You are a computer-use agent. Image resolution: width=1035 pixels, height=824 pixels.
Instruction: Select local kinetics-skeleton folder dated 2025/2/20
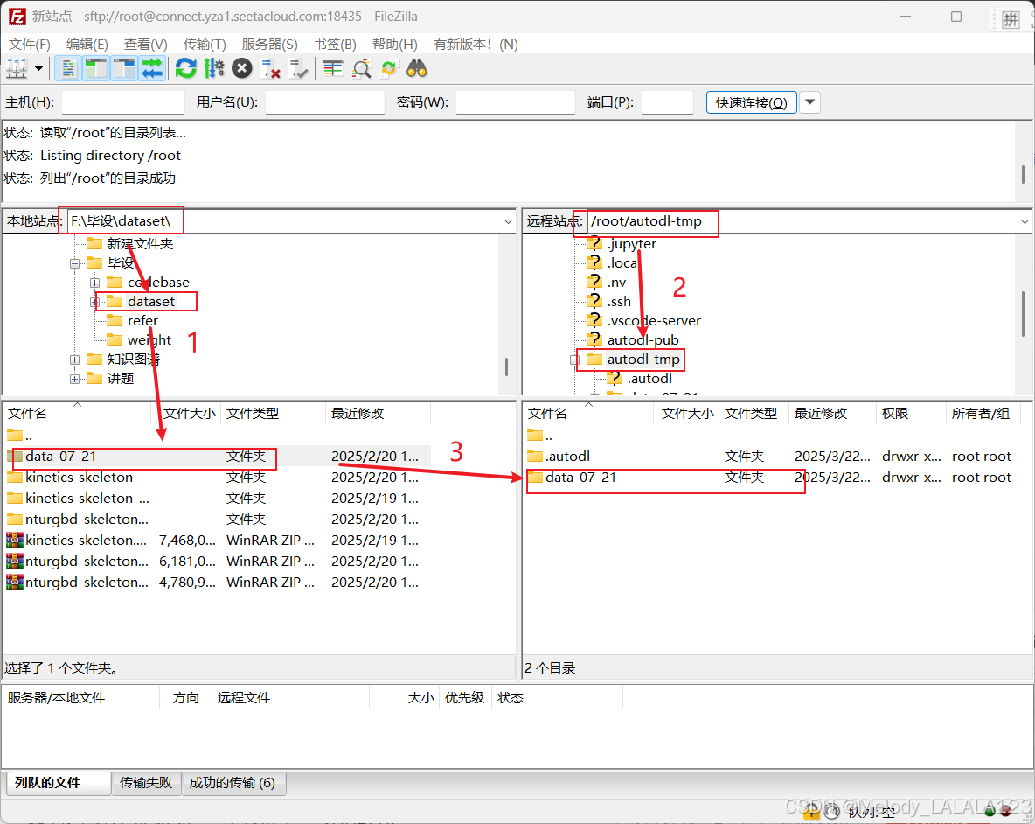(x=218, y=478)
